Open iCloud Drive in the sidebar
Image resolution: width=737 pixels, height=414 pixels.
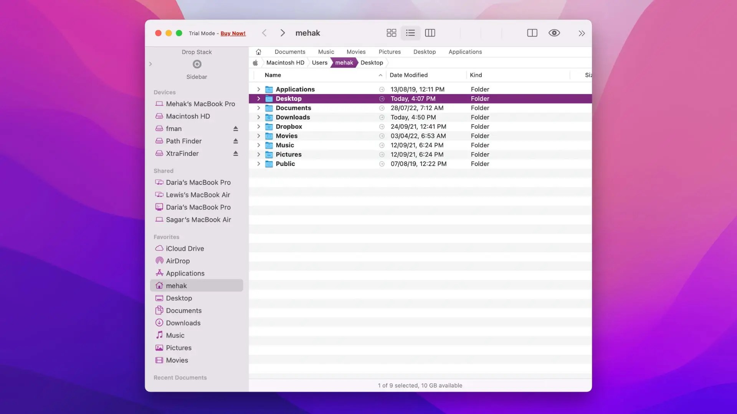coord(185,248)
